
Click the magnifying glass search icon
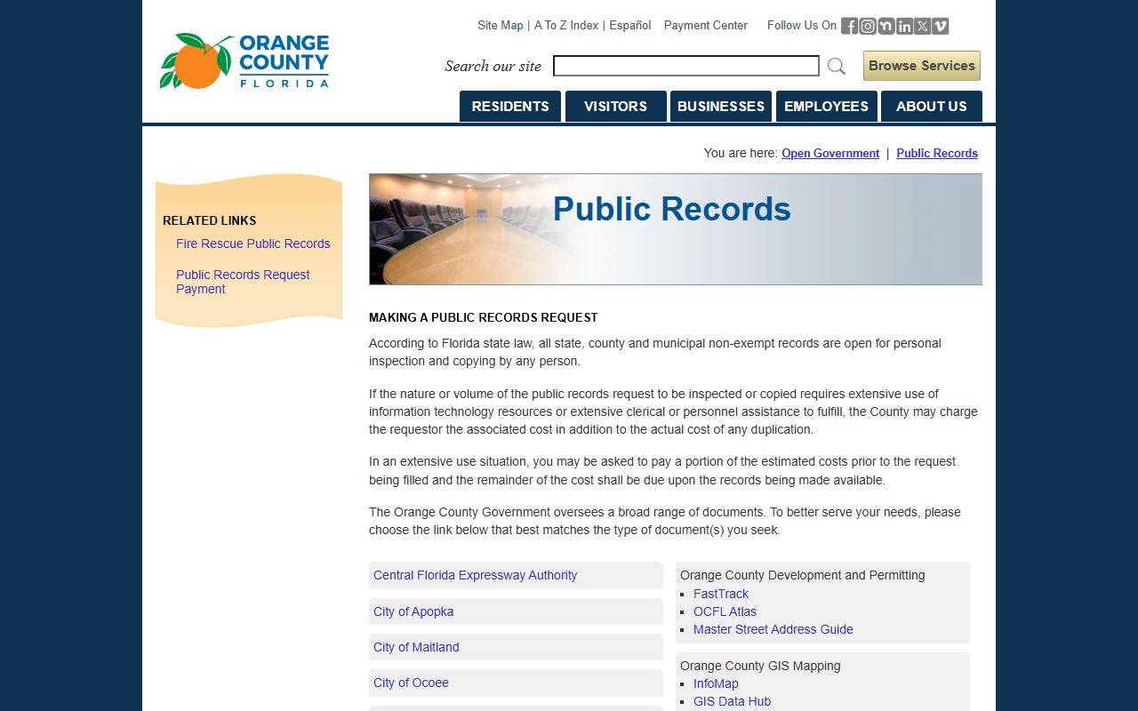[x=837, y=66]
